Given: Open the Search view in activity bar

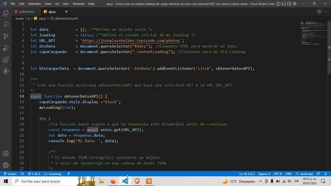Looking at the screenshot, I should coord(6,25).
